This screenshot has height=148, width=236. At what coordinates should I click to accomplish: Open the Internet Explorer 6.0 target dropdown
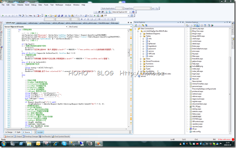121,12
